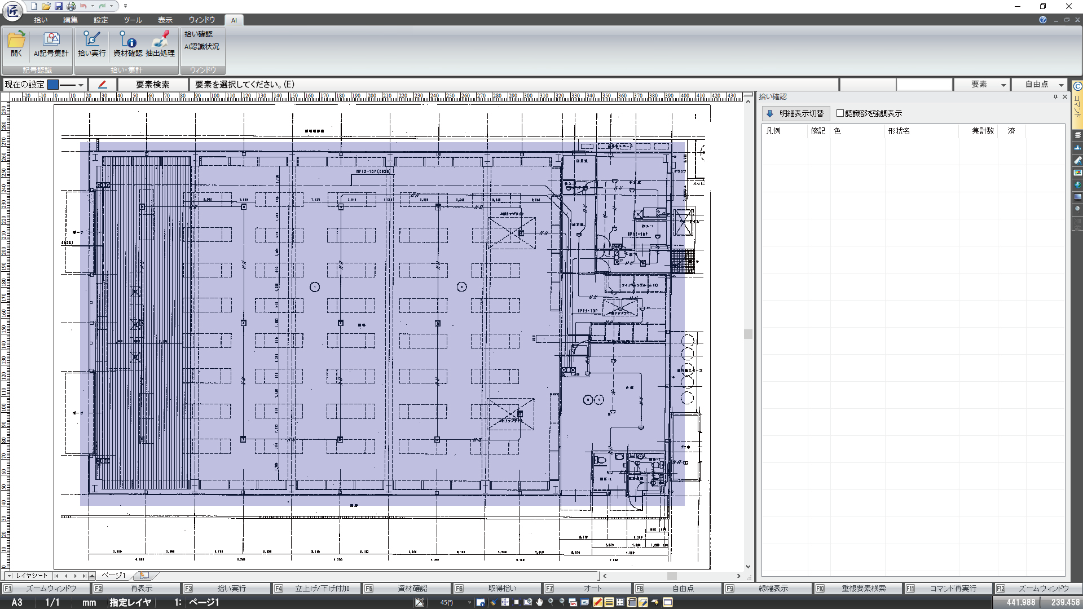Toggle the light bulb highlight icon in status bar
1083x609 pixels.
(655, 602)
